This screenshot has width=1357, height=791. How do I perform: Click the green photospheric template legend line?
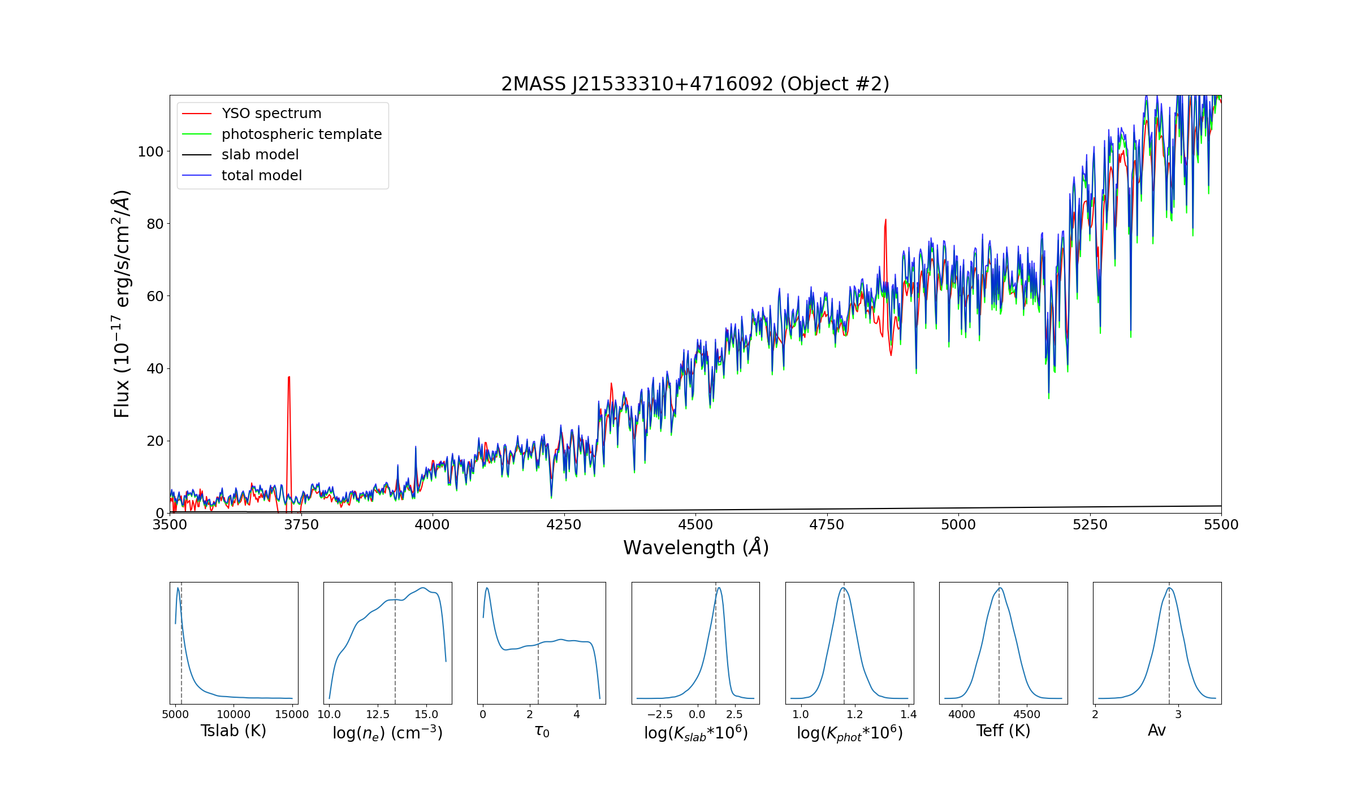coord(197,134)
